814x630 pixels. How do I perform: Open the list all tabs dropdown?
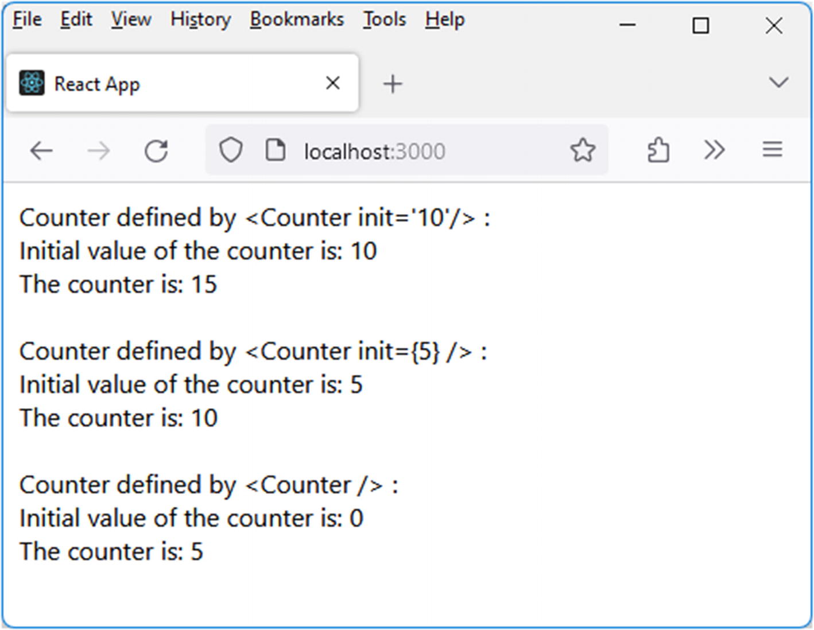tap(778, 83)
